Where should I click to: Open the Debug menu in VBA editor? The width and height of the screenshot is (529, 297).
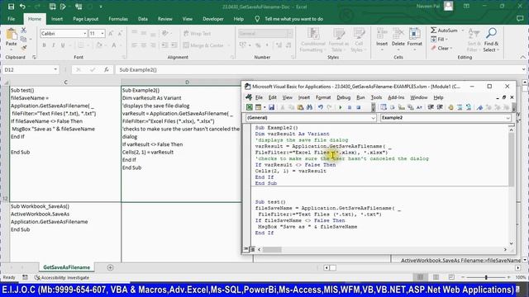click(x=344, y=97)
